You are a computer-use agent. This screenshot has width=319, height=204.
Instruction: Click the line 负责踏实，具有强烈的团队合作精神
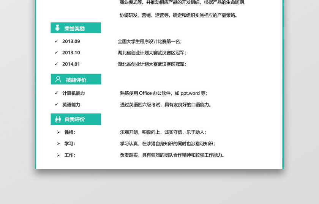172,155
